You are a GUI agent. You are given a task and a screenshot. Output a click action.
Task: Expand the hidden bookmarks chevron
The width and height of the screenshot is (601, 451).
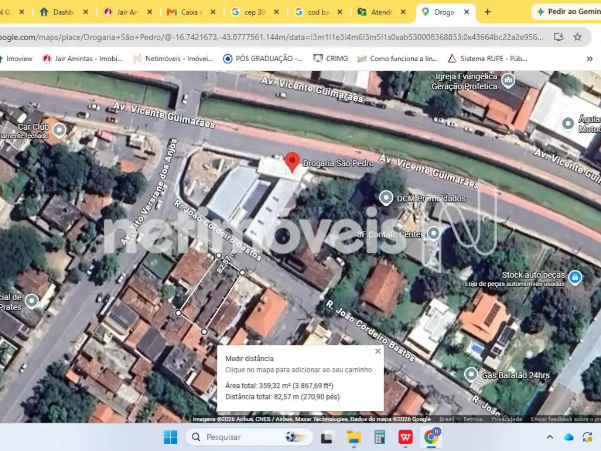tap(589, 59)
